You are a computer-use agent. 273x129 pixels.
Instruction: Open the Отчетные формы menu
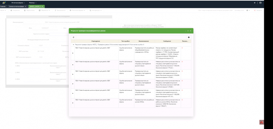pyautogui.click(x=18, y=3)
